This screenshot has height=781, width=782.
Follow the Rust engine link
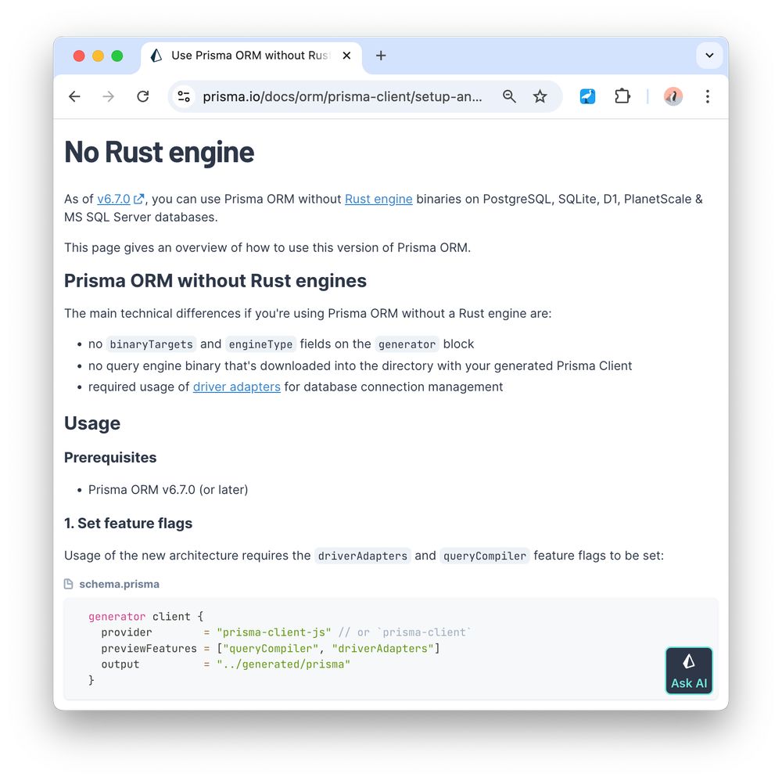click(x=378, y=199)
